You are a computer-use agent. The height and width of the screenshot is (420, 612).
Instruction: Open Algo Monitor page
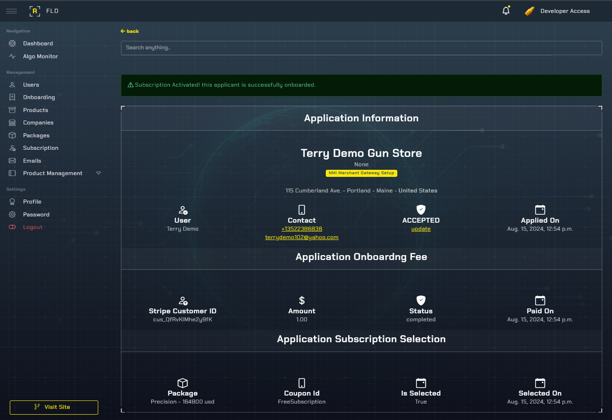[40, 56]
